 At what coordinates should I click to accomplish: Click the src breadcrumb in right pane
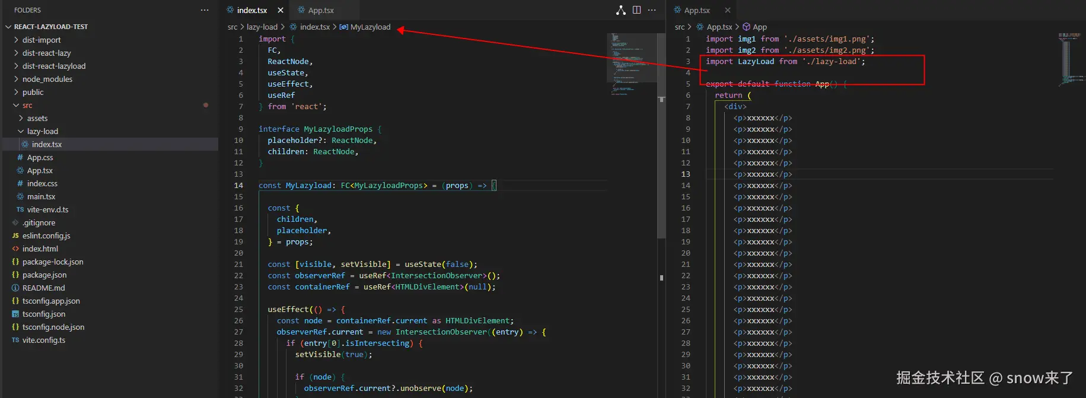pos(680,27)
